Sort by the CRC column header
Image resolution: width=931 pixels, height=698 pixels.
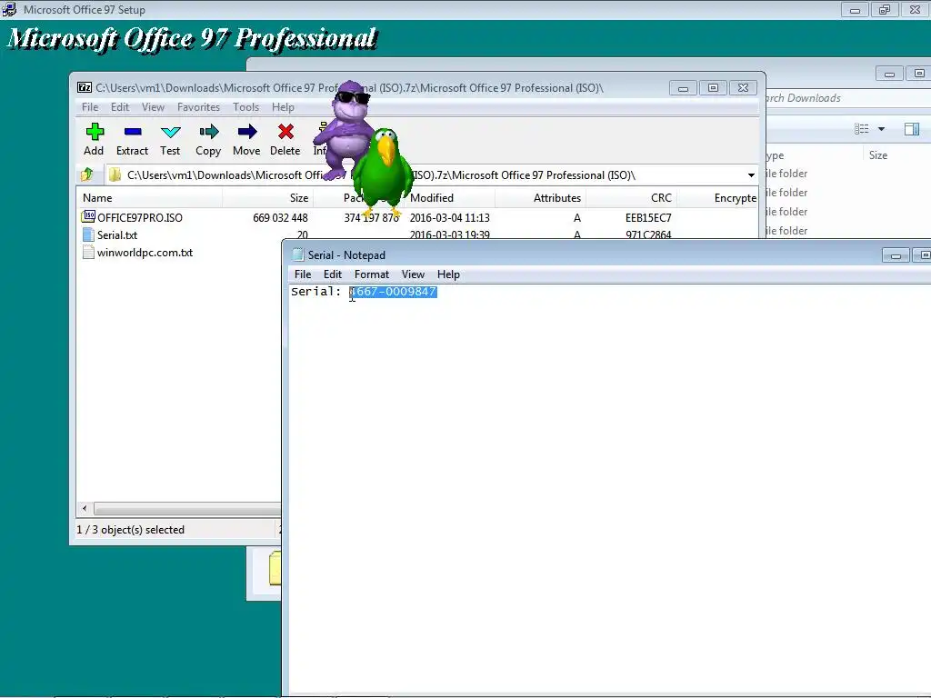(x=631, y=197)
